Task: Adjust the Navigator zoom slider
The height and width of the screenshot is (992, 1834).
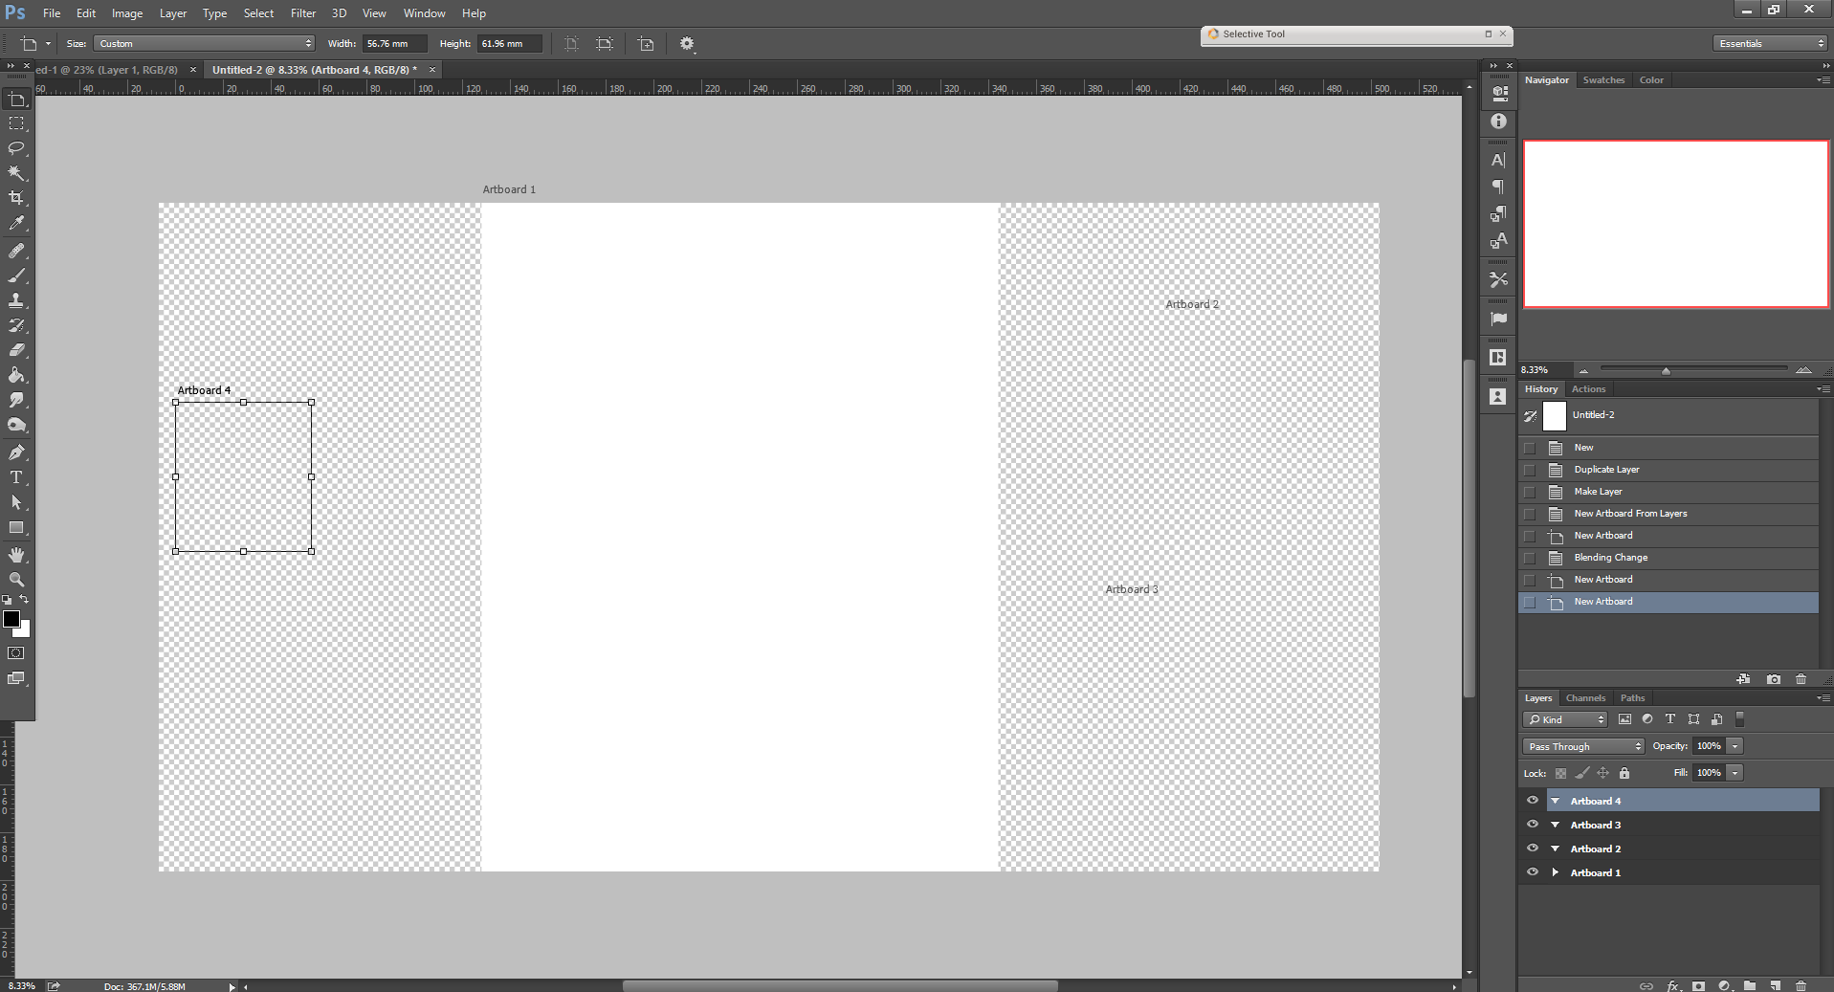Action: point(1666,370)
